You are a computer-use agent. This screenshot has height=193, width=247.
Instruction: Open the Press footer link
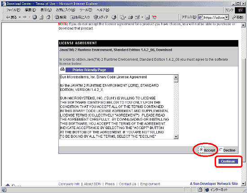point(110,184)
